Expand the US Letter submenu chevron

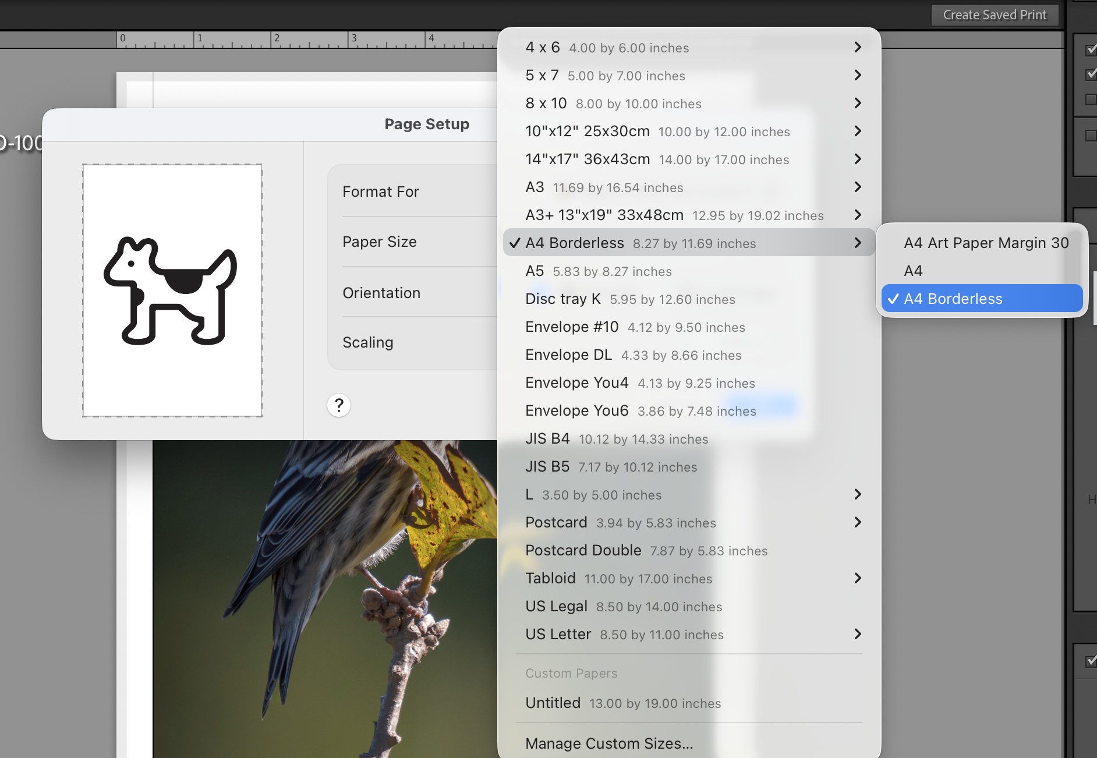857,634
